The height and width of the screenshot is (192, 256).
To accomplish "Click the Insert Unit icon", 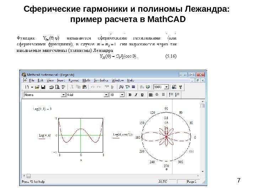I will coord(127,87).
